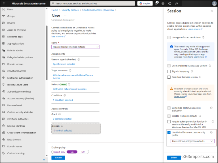Viewport: 218px width, 163px height.
Task: Open the app launcher waffle icon
Action: click(4, 3)
